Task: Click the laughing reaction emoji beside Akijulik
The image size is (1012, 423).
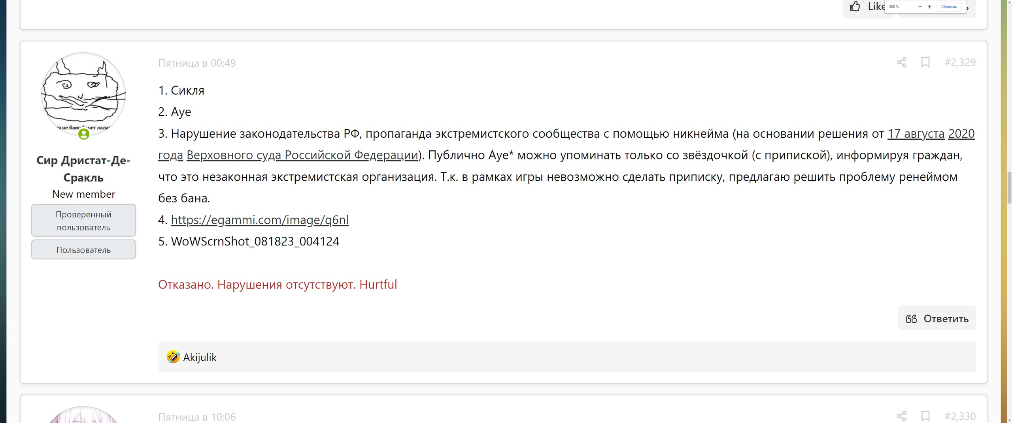Action: [x=173, y=357]
